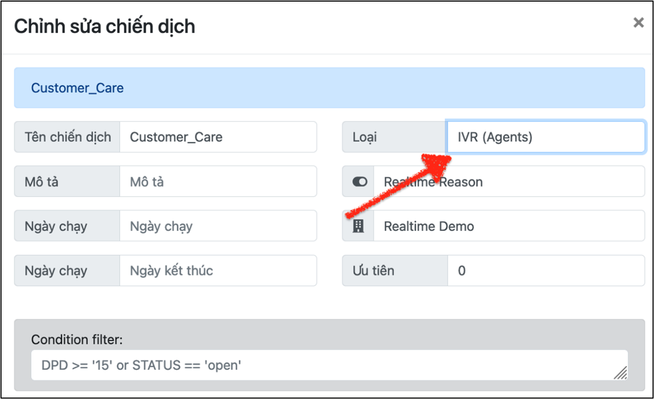The width and height of the screenshot is (654, 399).
Task: Select the Ngày chạy start date field
Action: 218,226
